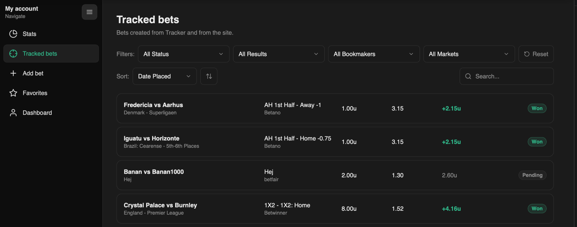The width and height of the screenshot is (577, 227).
Task: Open the All Results filter dropdown
Action: tap(279, 54)
